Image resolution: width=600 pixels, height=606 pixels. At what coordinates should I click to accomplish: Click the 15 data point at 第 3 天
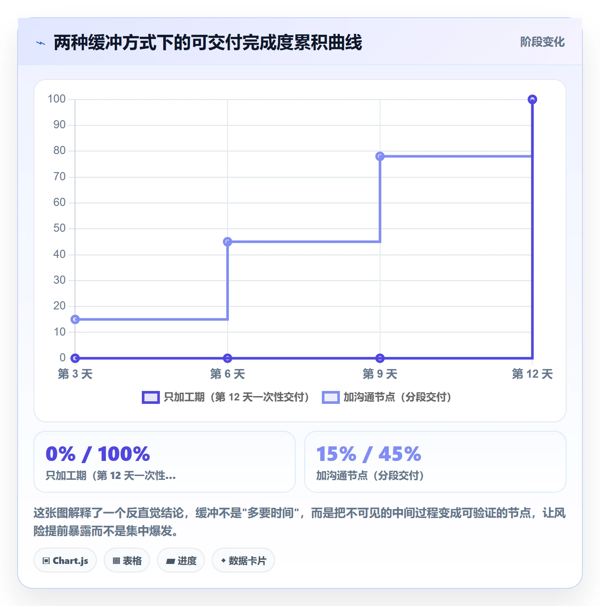(x=75, y=319)
